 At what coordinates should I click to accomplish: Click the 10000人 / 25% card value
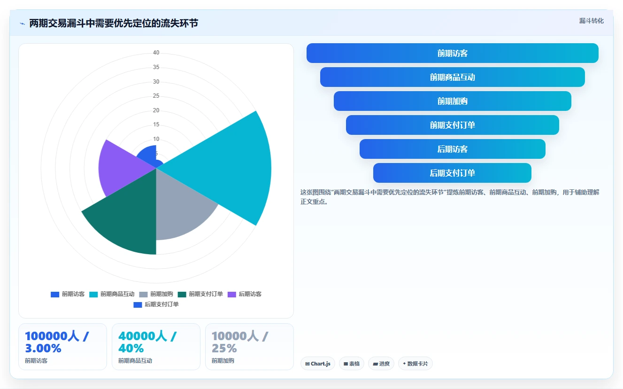(240, 342)
